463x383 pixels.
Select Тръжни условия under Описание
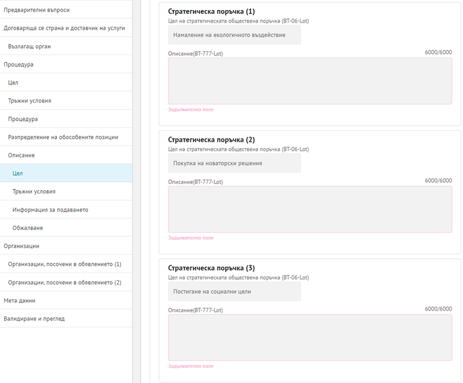(66, 191)
